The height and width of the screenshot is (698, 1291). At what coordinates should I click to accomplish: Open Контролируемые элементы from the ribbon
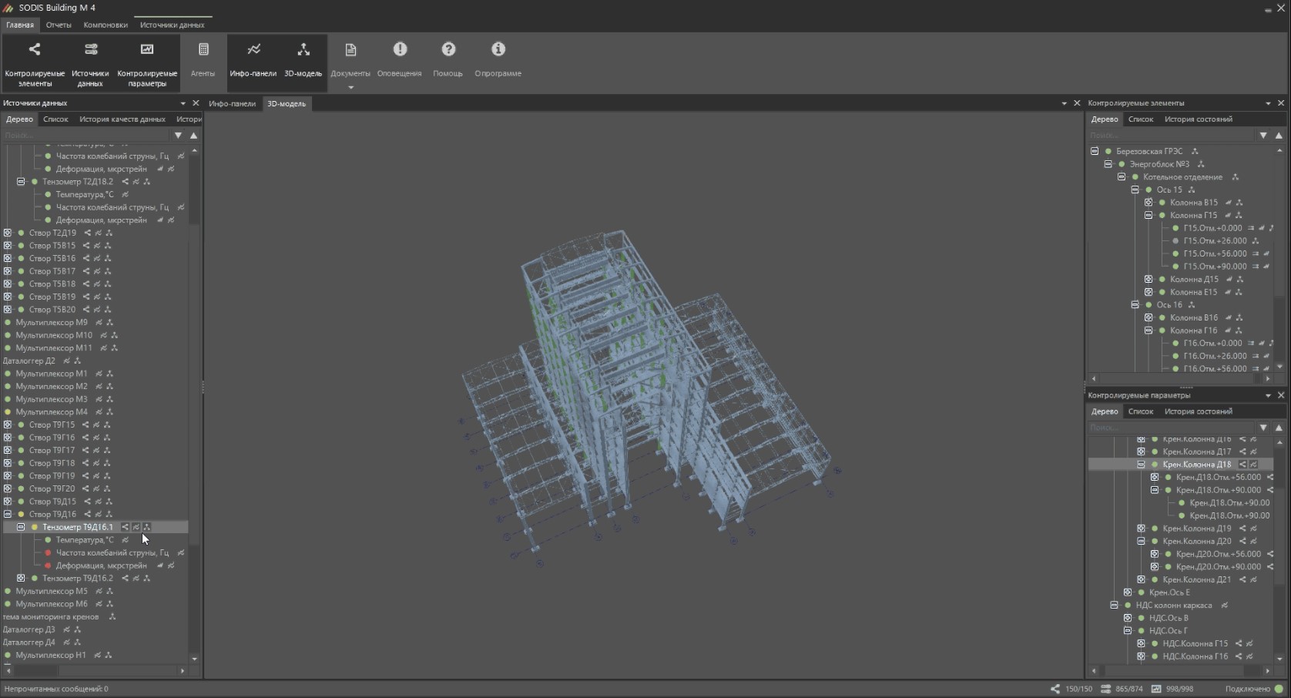[x=35, y=62]
